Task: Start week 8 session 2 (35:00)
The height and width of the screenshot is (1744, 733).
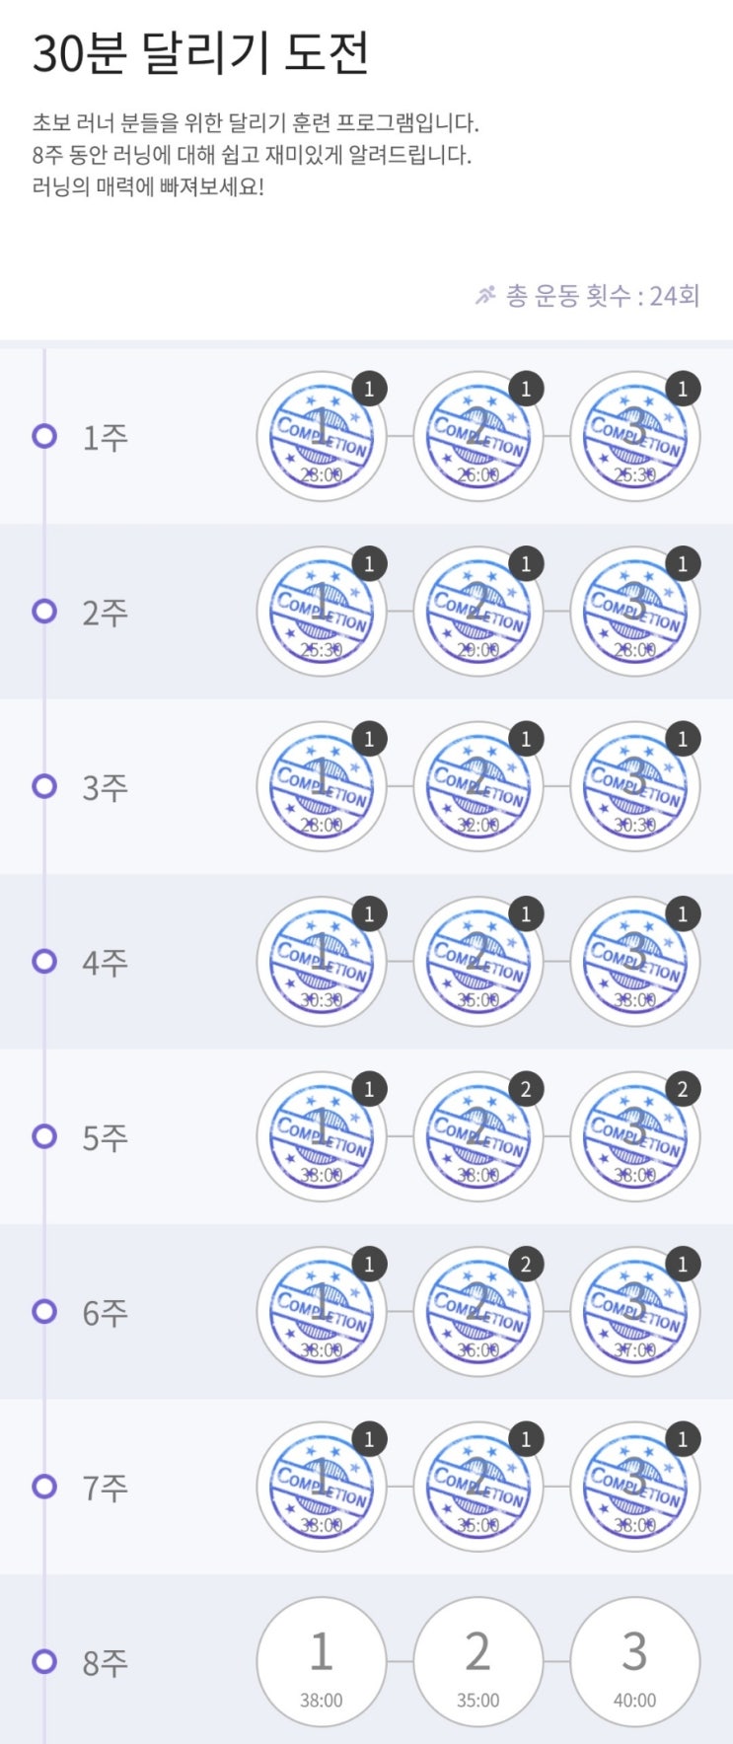Action: pos(477,1661)
